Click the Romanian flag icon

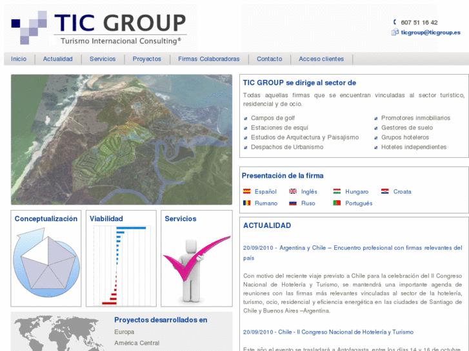point(247,203)
